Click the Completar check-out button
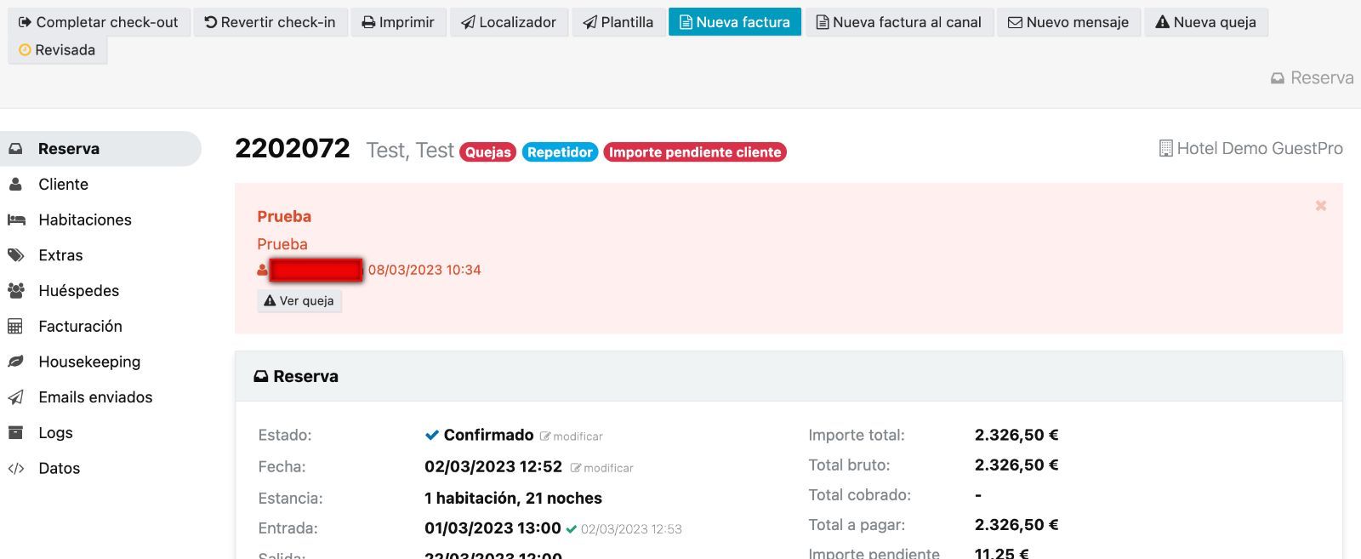Screen dimensions: 1361x559 click(98, 22)
